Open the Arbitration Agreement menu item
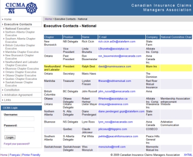 pyautogui.click(x=18, y=95)
